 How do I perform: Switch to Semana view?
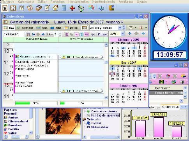[x=25, y=28]
